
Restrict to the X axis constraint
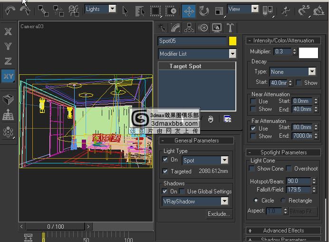pyautogui.click(x=8, y=31)
